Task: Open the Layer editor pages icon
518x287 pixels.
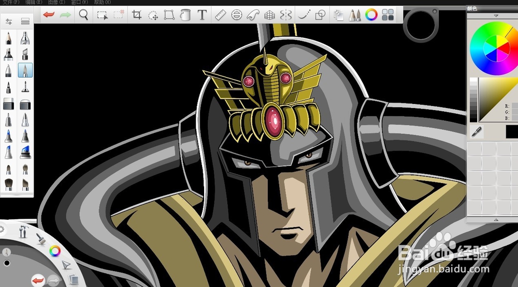Action: tap(339, 15)
